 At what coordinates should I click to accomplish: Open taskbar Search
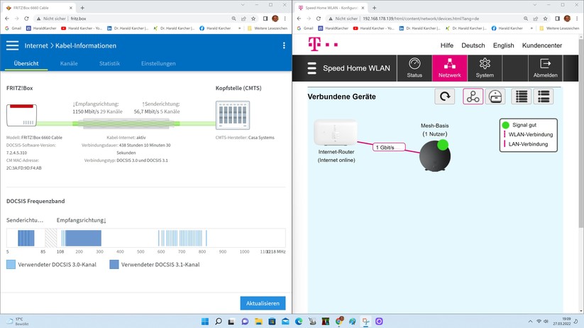coord(219,322)
